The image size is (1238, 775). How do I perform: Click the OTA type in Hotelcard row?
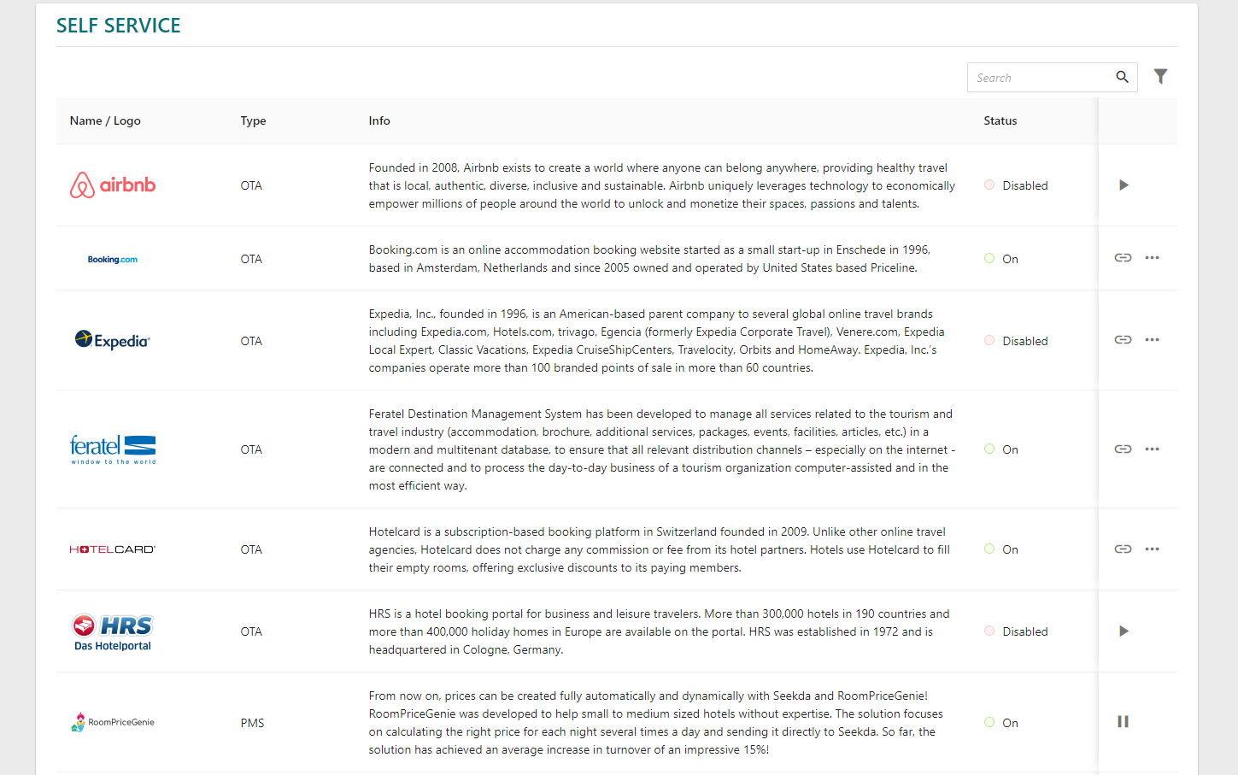click(x=251, y=549)
